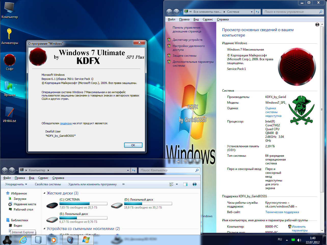Click the D: drive usage bar
This screenshot has width=327, height=245.
coord(148,204)
